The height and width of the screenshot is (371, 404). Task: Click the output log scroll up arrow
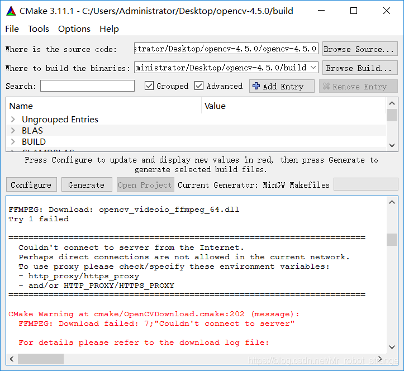click(392, 202)
